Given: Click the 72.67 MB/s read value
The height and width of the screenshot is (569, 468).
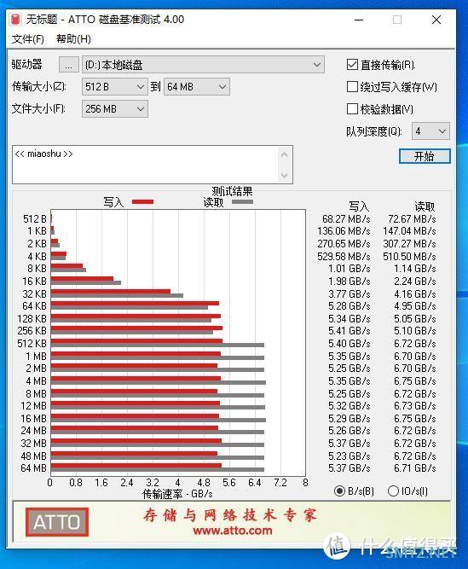Looking at the screenshot, I should point(412,219).
